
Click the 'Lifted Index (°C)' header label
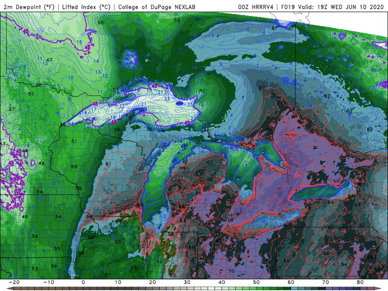click(86, 7)
